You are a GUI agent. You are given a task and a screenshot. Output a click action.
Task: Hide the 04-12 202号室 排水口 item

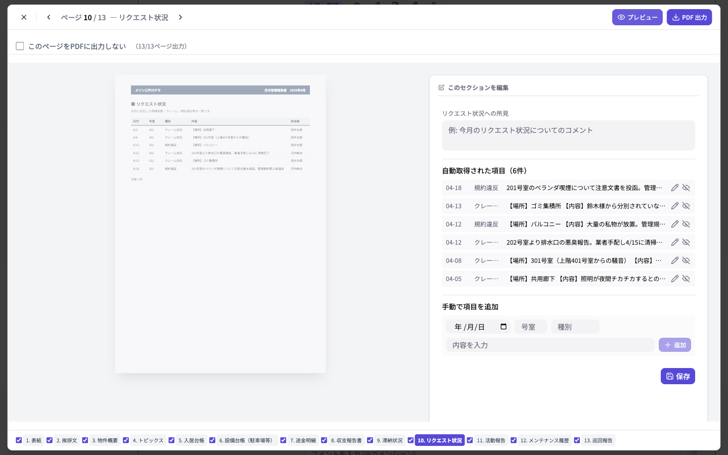(686, 242)
